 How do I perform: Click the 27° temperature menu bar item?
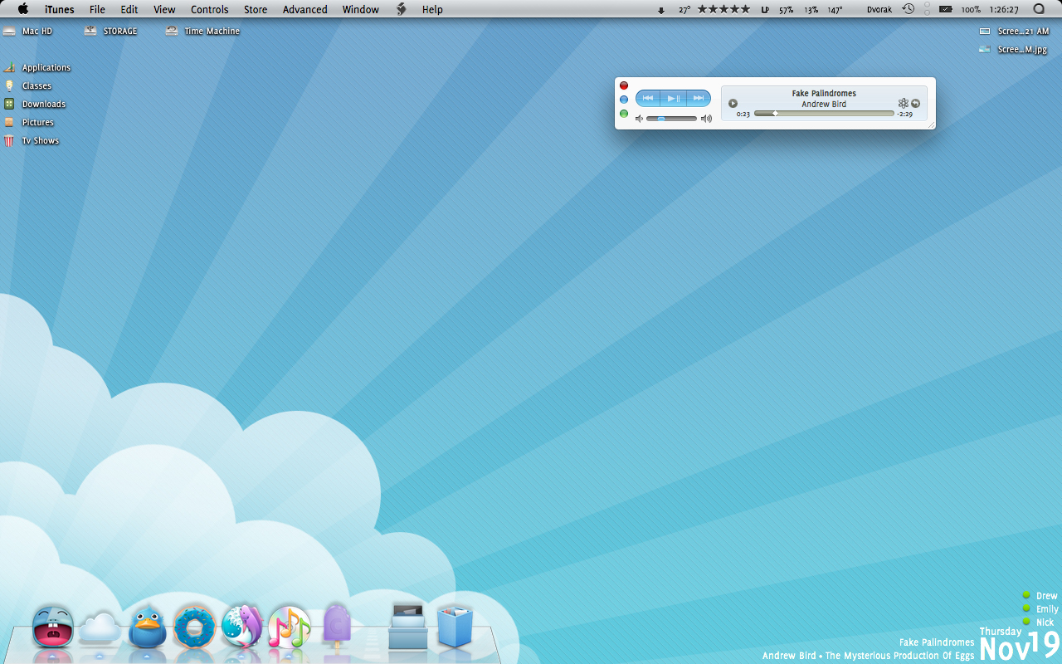point(684,10)
